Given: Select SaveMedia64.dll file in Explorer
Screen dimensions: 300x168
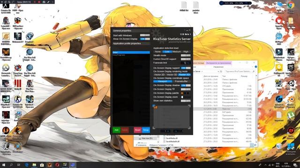Looking at the screenshot, I should (x=172, y=142).
